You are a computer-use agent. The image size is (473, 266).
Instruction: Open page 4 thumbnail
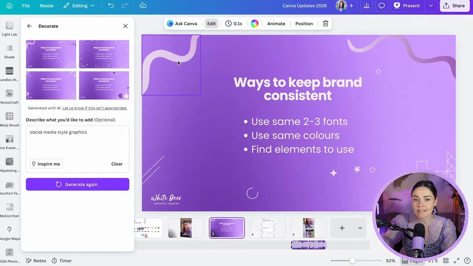pyautogui.click(x=268, y=228)
